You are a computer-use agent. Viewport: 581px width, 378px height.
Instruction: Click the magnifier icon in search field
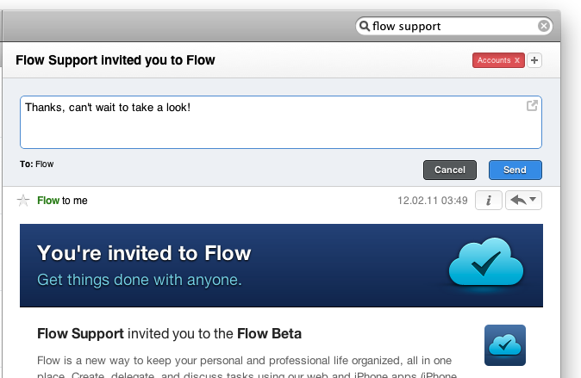[365, 26]
